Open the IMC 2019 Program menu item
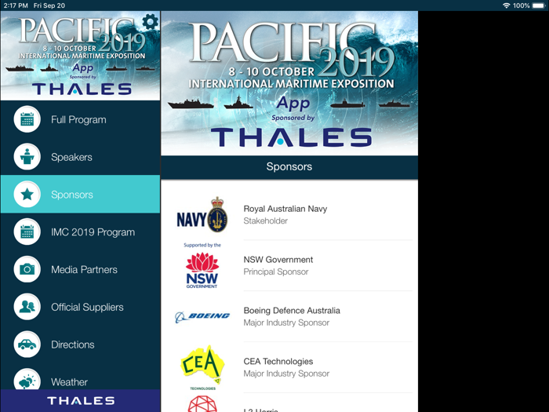549x412 pixels. tap(80, 232)
